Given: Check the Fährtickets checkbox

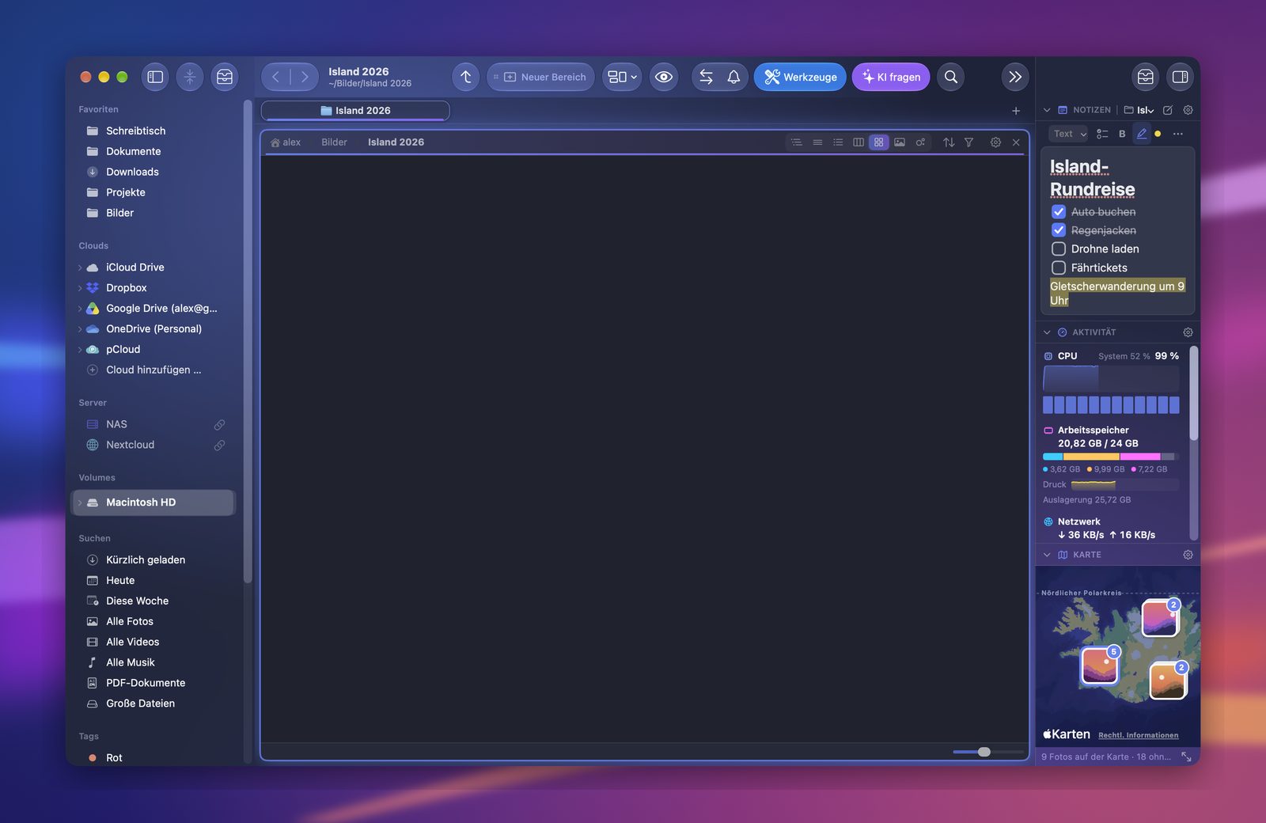Looking at the screenshot, I should pos(1059,267).
